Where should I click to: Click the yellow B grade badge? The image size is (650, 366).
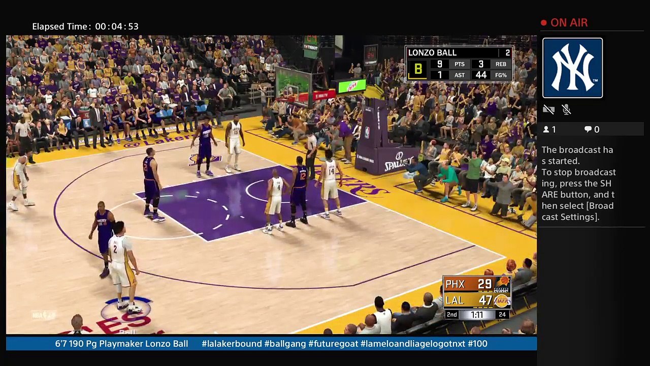click(418, 70)
